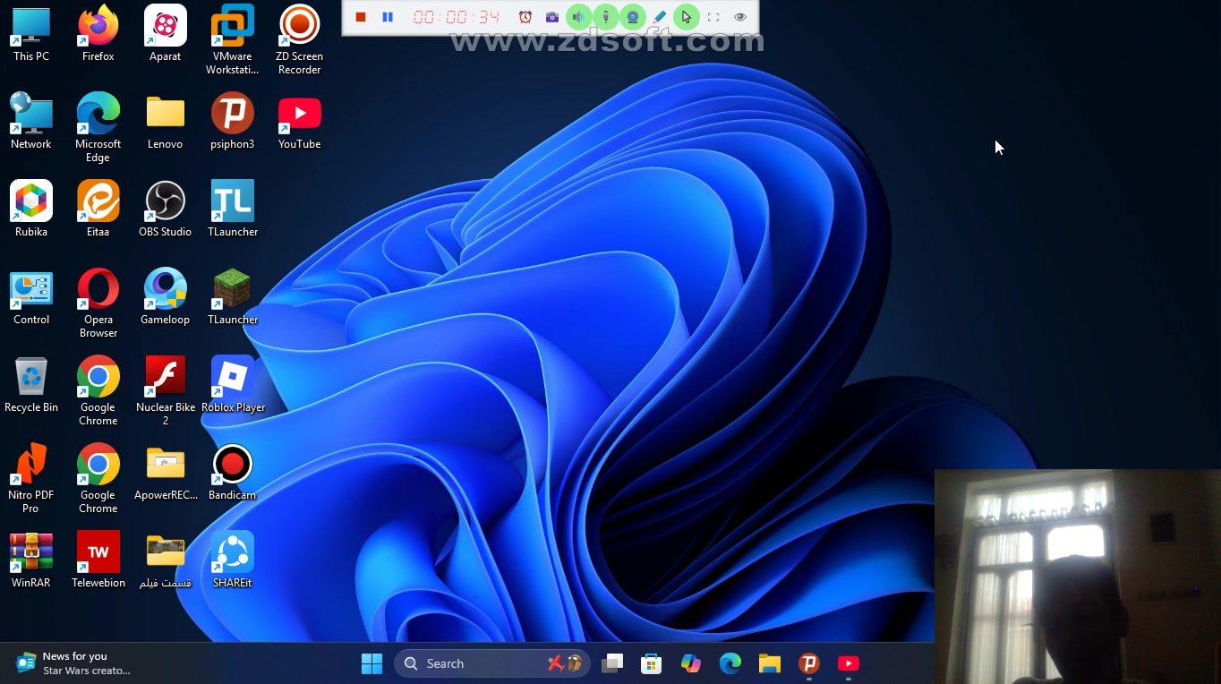This screenshot has width=1221, height=684.
Task: Select the This PC desktop icon
Action: click(x=31, y=35)
